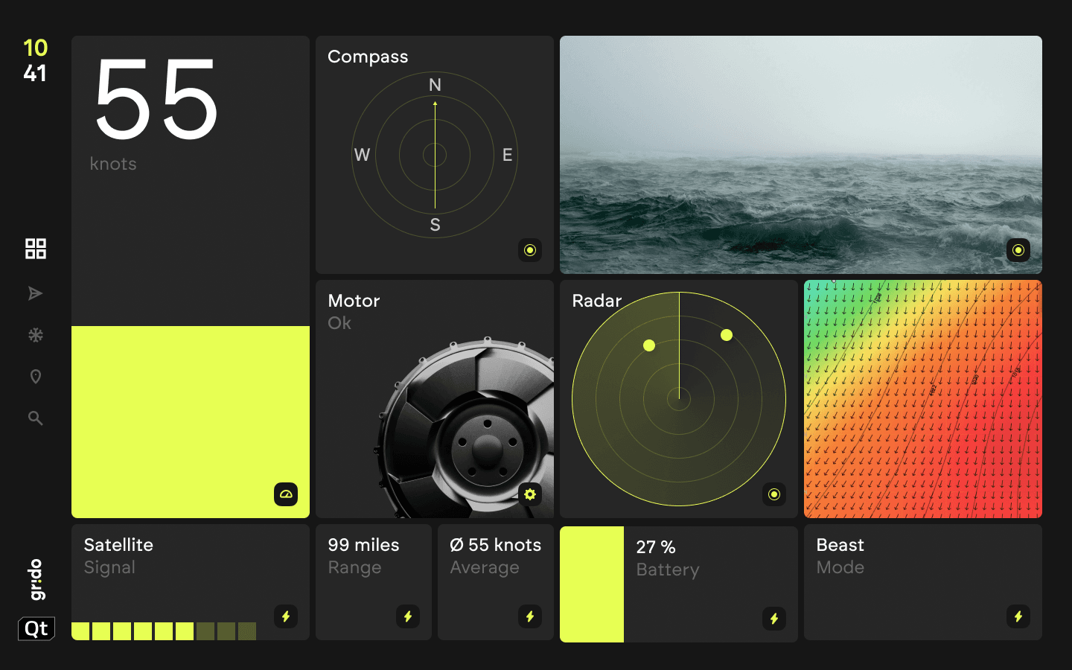Click the satellite signal strength bar
Image resolution: width=1072 pixels, height=670 pixels.
pyautogui.click(x=164, y=631)
